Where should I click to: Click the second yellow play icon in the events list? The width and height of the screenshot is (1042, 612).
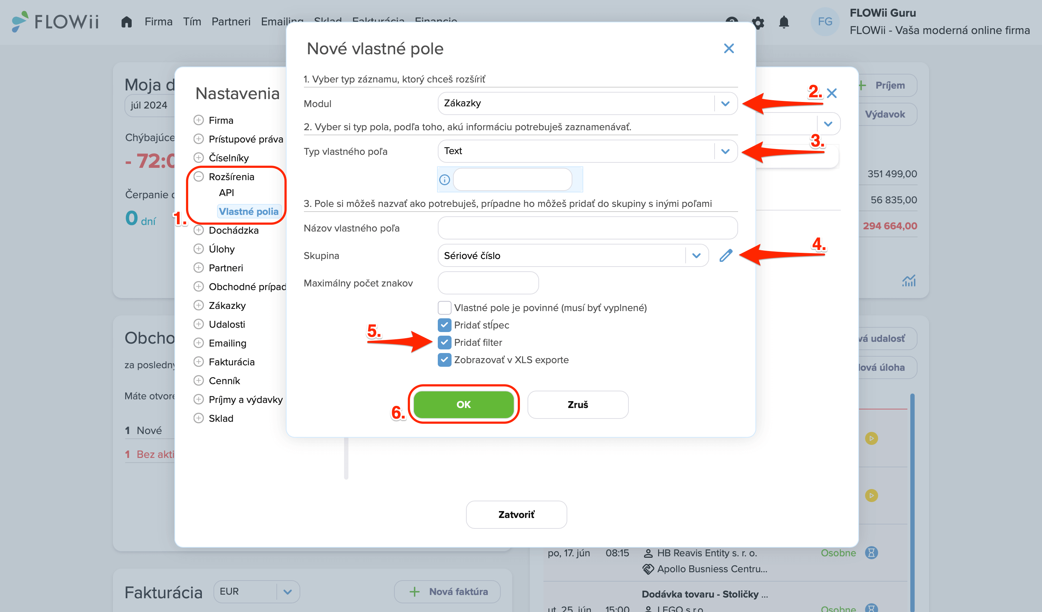(871, 496)
